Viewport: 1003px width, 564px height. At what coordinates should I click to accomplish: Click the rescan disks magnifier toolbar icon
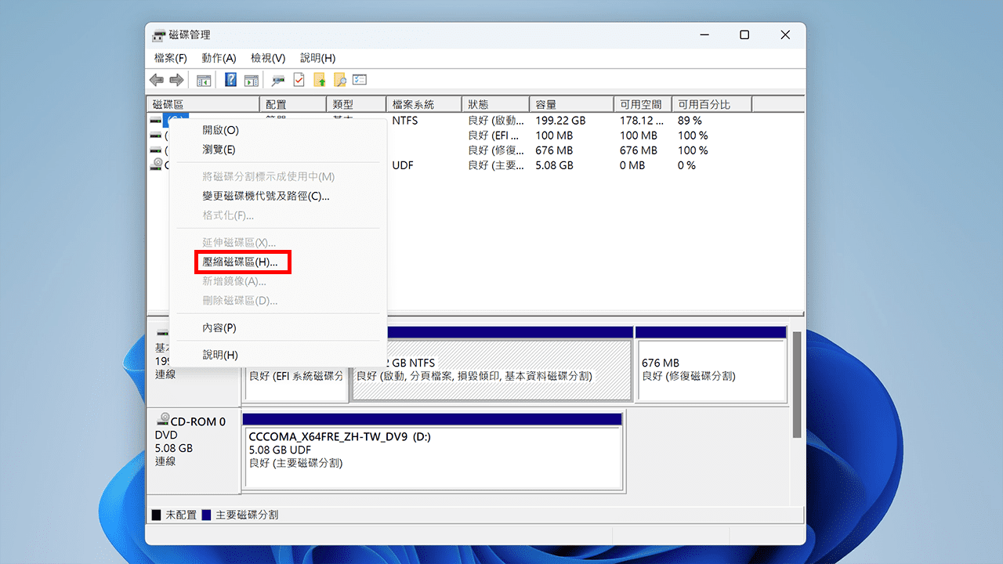(277, 79)
